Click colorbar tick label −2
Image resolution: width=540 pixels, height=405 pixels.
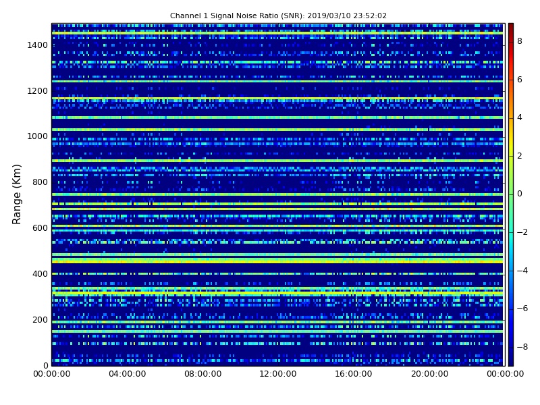(522, 232)
